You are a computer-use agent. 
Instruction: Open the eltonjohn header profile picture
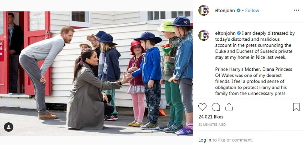click(x=204, y=10)
